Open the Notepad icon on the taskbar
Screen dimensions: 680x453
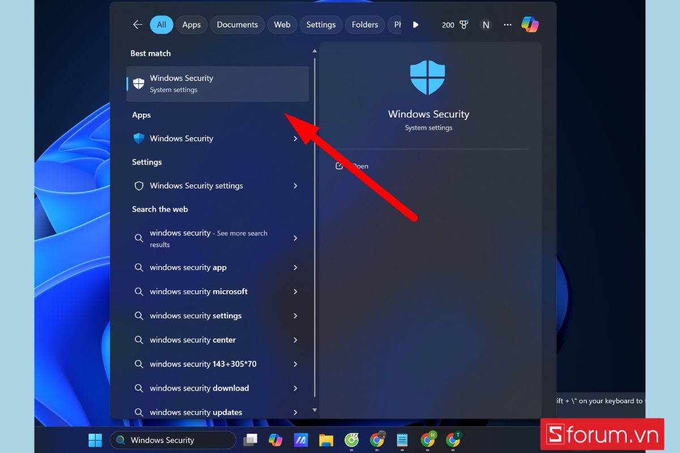402,440
